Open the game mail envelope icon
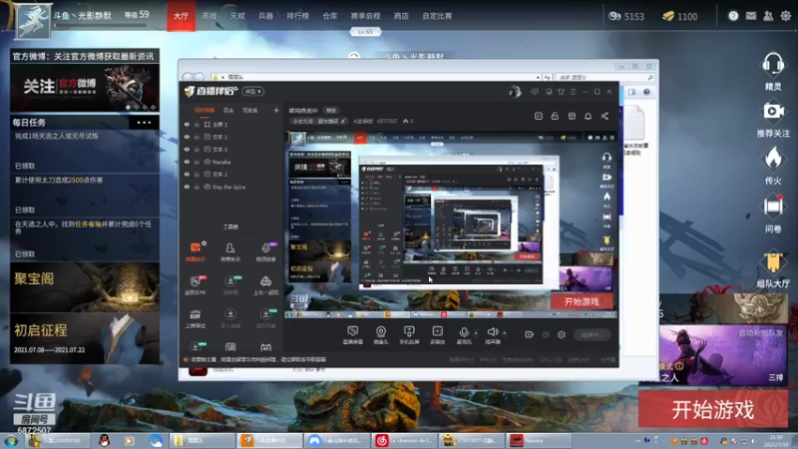 (x=751, y=16)
